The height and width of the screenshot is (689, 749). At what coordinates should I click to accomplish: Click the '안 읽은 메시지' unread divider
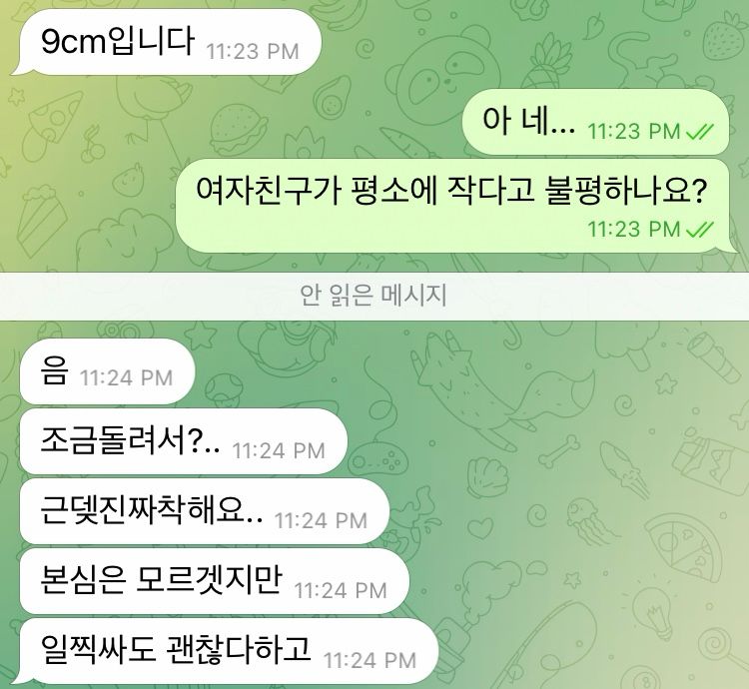click(374, 296)
